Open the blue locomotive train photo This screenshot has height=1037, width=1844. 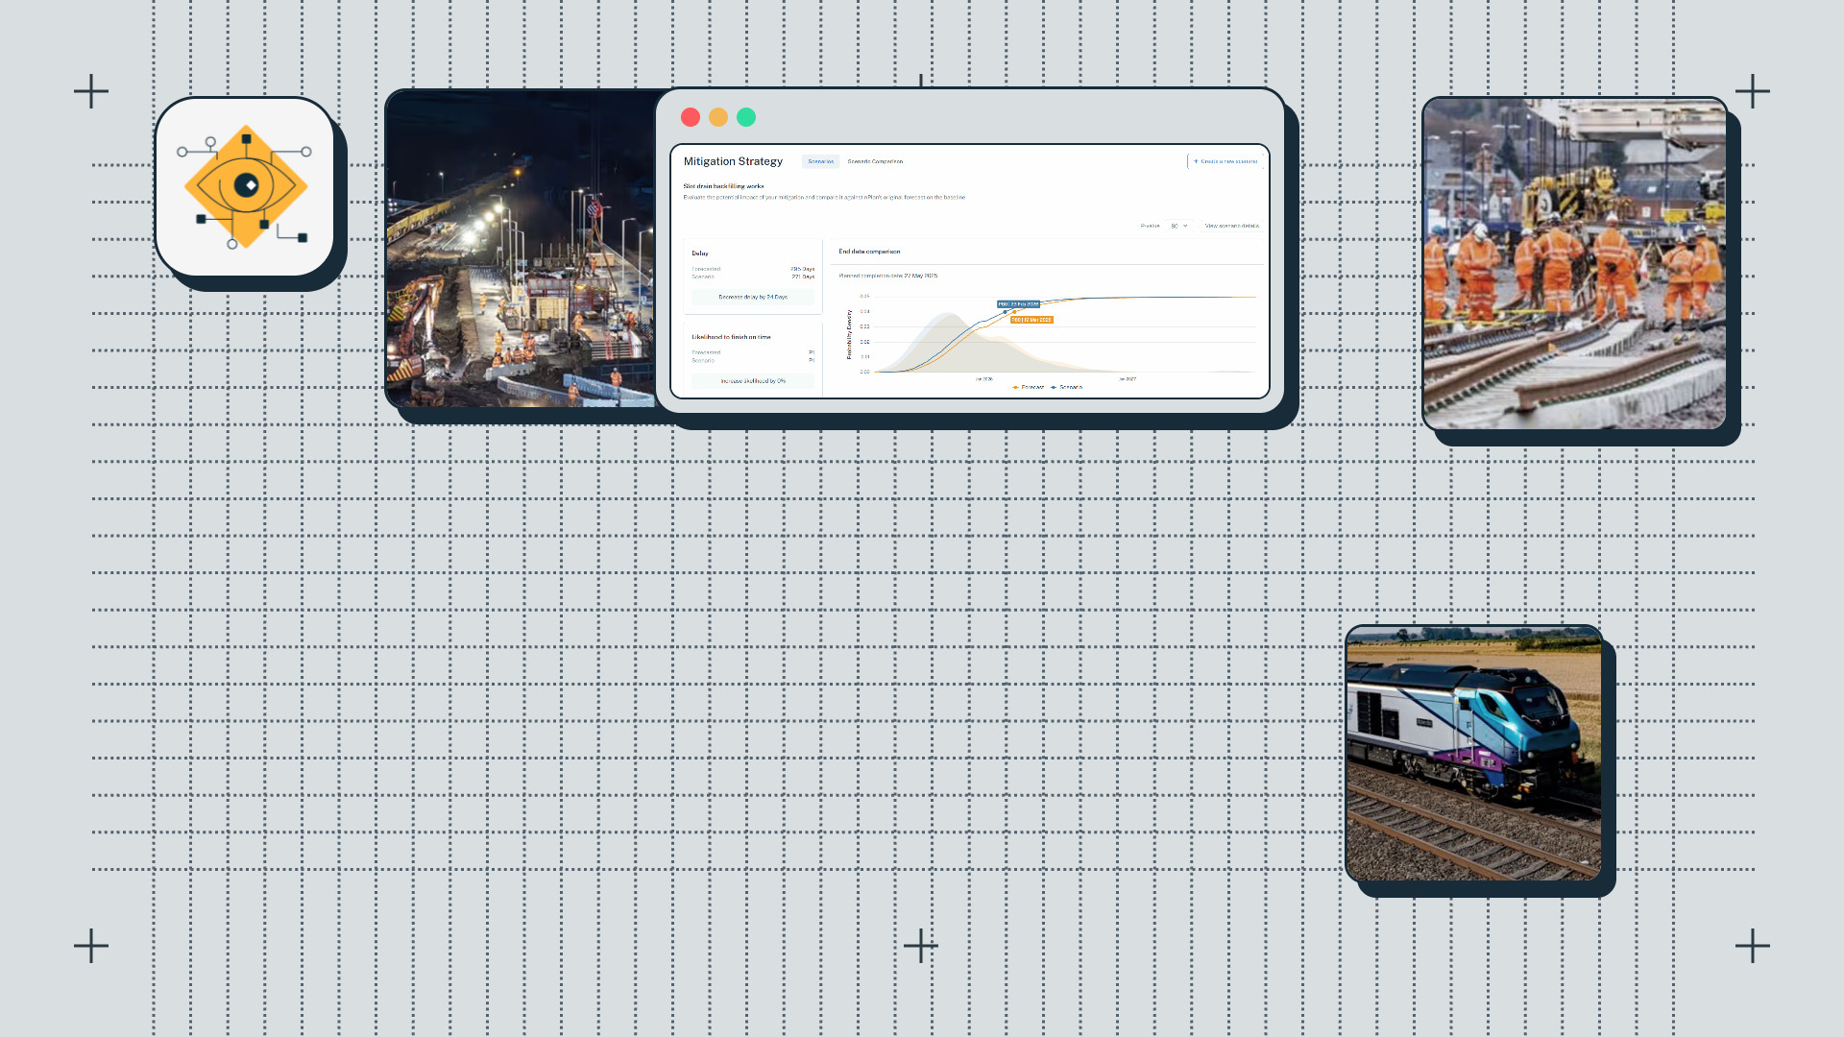click(1473, 754)
